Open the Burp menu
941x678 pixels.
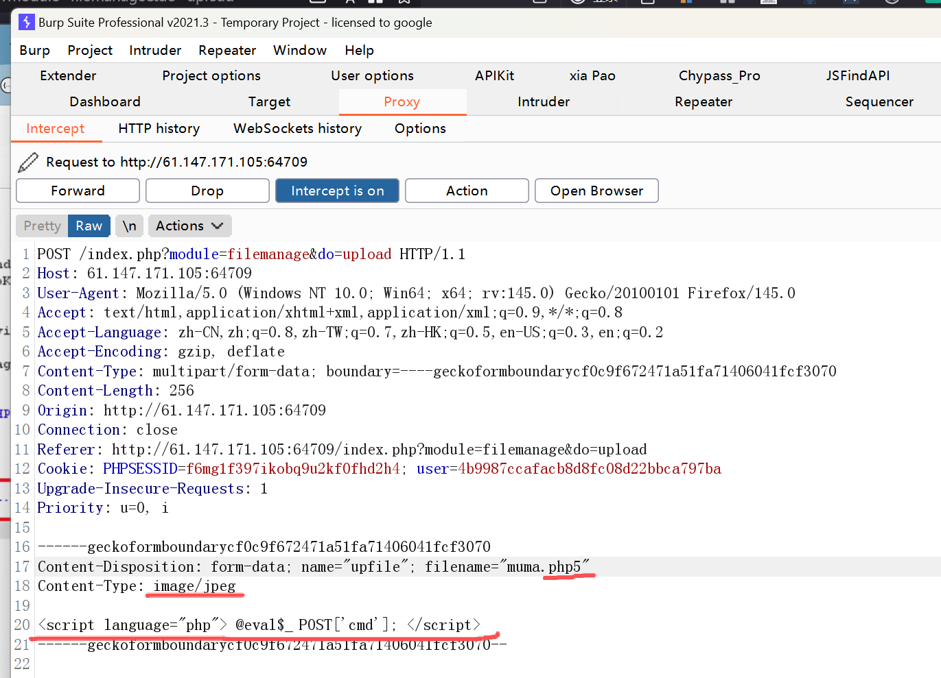[34, 50]
